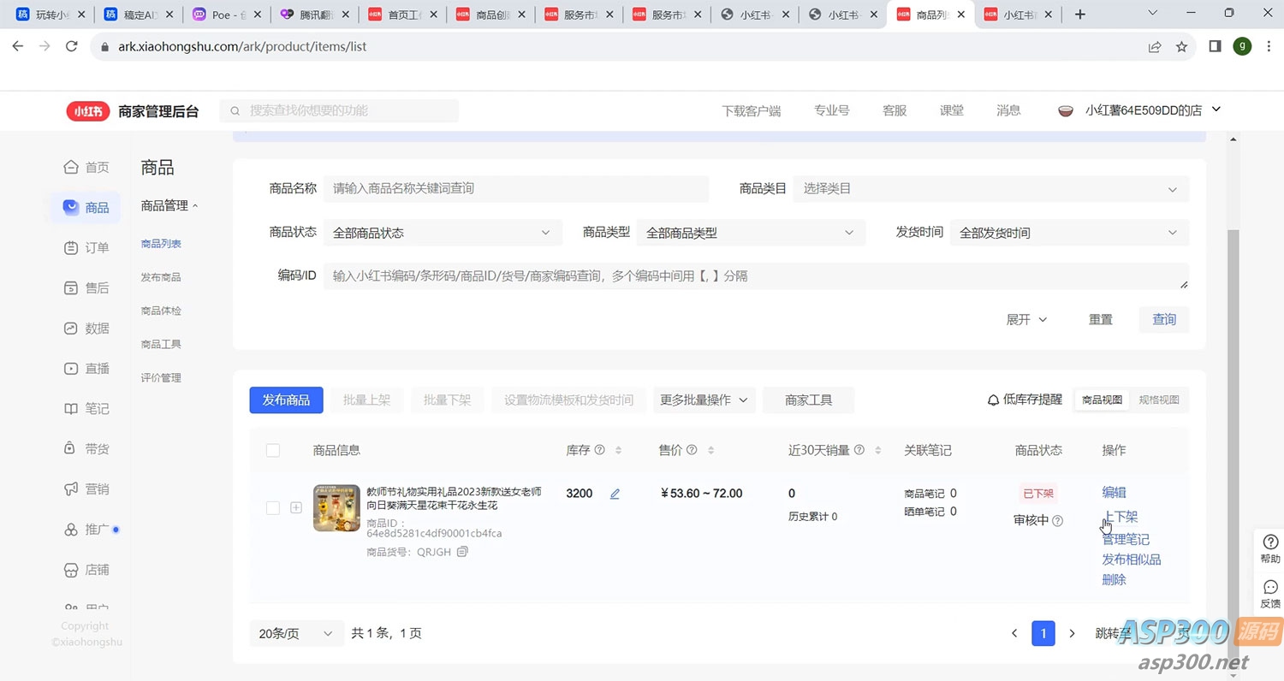Select 发布商品 in the left submenu
The height and width of the screenshot is (681, 1284).
pyautogui.click(x=161, y=277)
